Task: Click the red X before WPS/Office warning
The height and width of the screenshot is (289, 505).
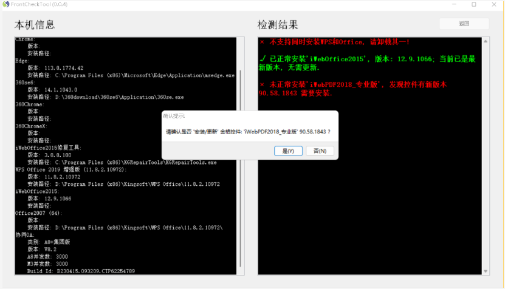Action: [262, 42]
